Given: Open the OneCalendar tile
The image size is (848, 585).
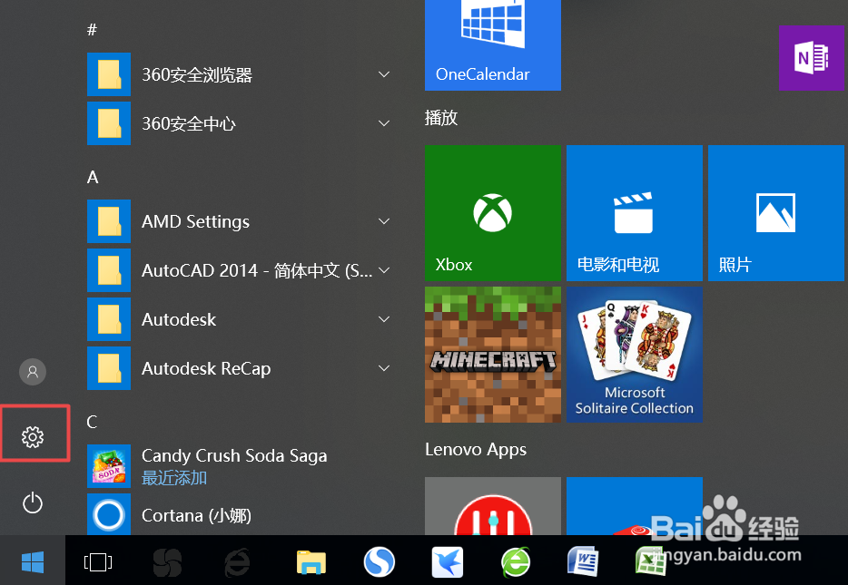Looking at the screenshot, I should [493, 45].
